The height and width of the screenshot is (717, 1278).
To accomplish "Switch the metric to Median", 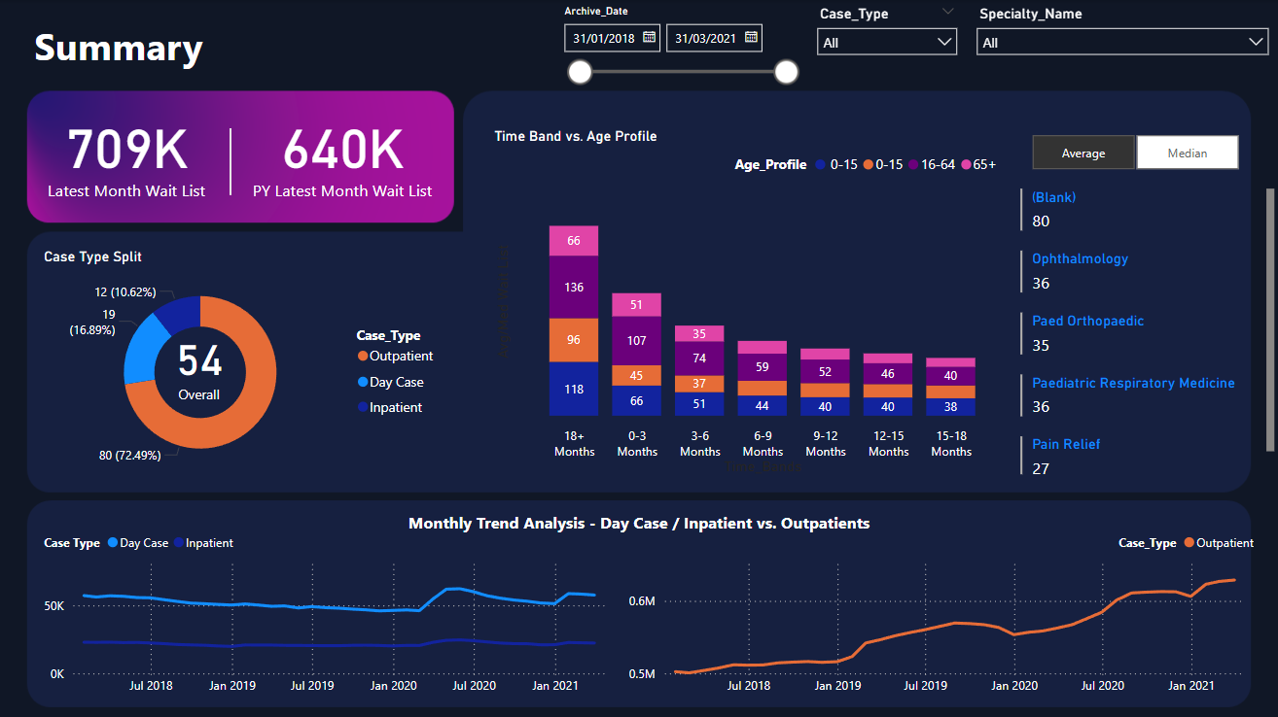I will coord(1187,153).
